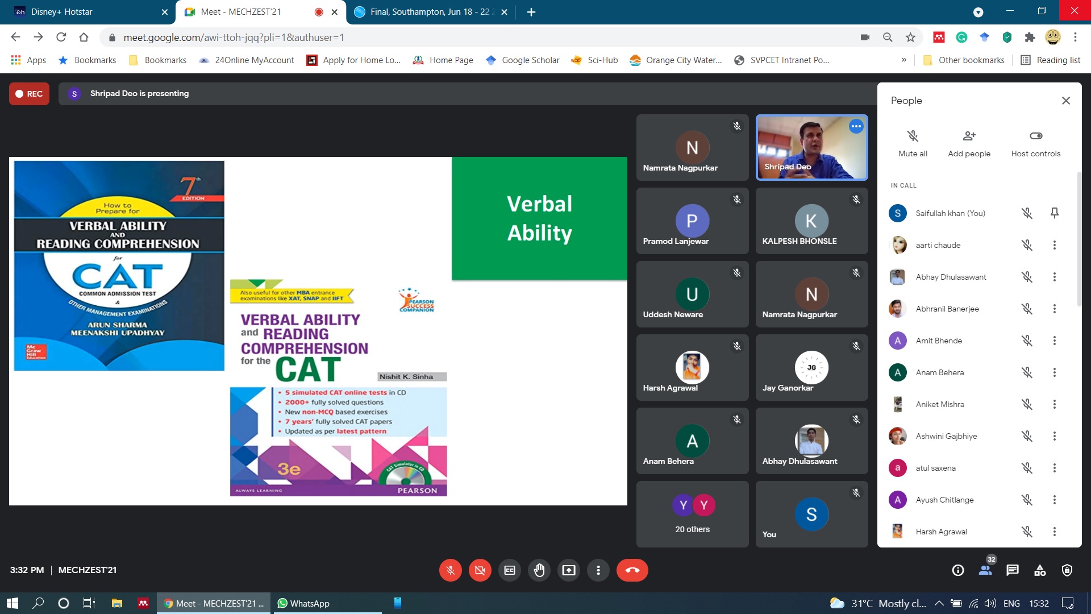
Task: Open more actions for aarti chaude
Action: (1055, 245)
